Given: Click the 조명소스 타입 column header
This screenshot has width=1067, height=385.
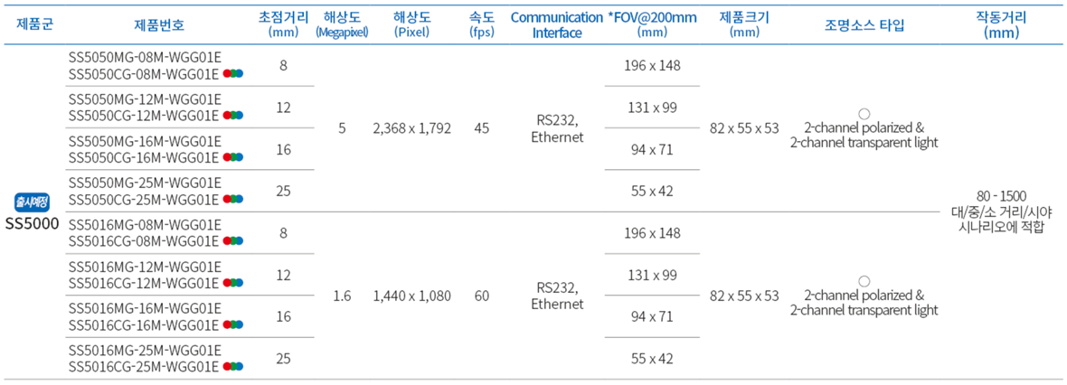Looking at the screenshot, I should [x=864, y=25].
